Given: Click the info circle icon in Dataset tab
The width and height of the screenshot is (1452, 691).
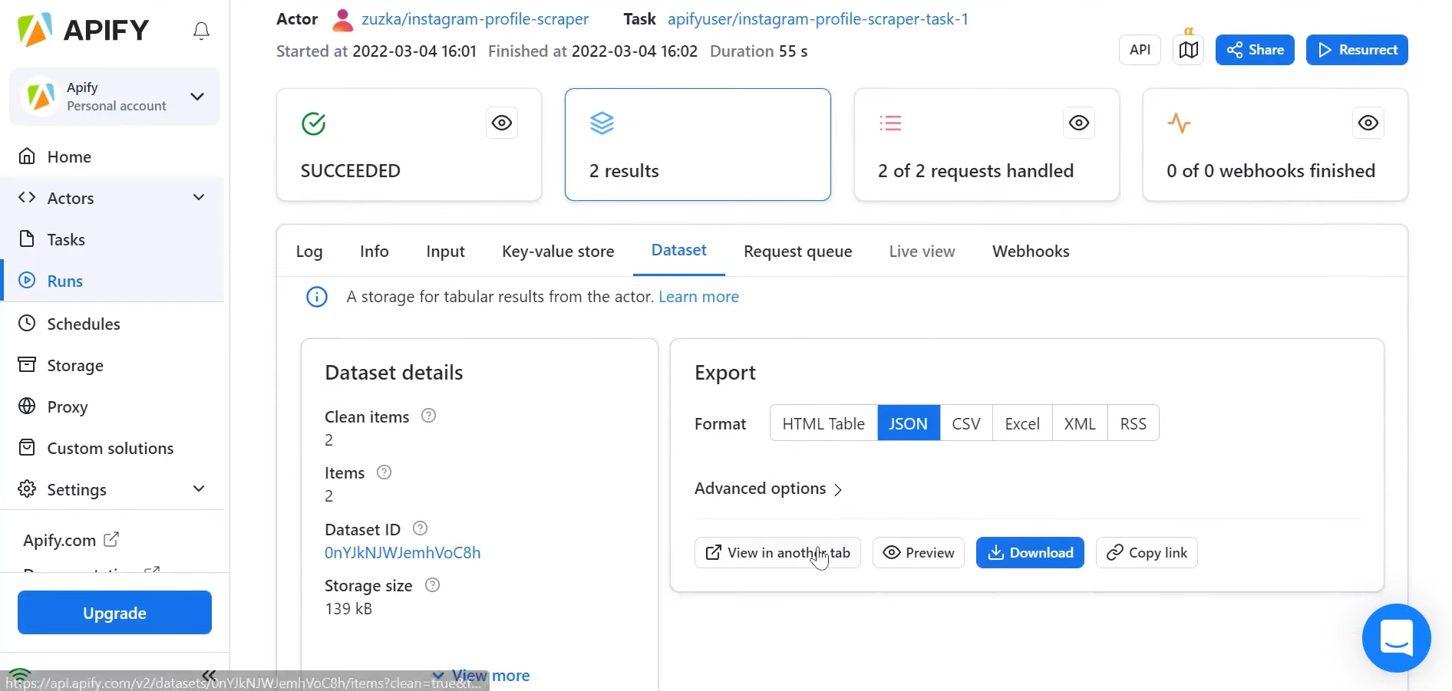Looking at the screenshot, I should tap(317, 297).
